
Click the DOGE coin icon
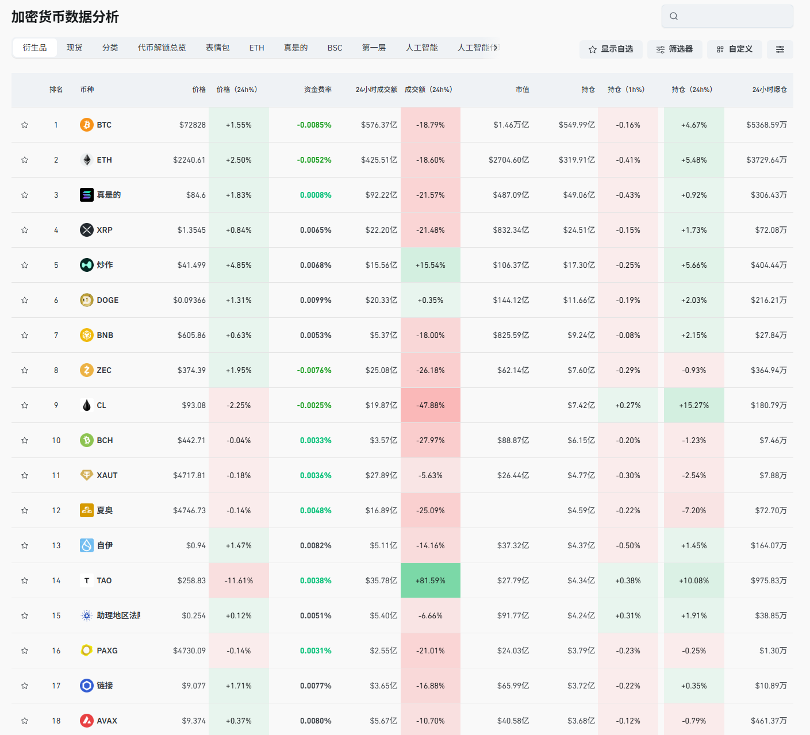[x=86, y=300]
